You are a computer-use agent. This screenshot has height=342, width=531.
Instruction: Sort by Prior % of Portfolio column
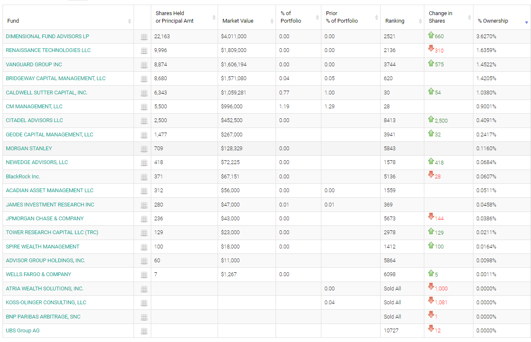pyautogui.click(x=351, y=17)
